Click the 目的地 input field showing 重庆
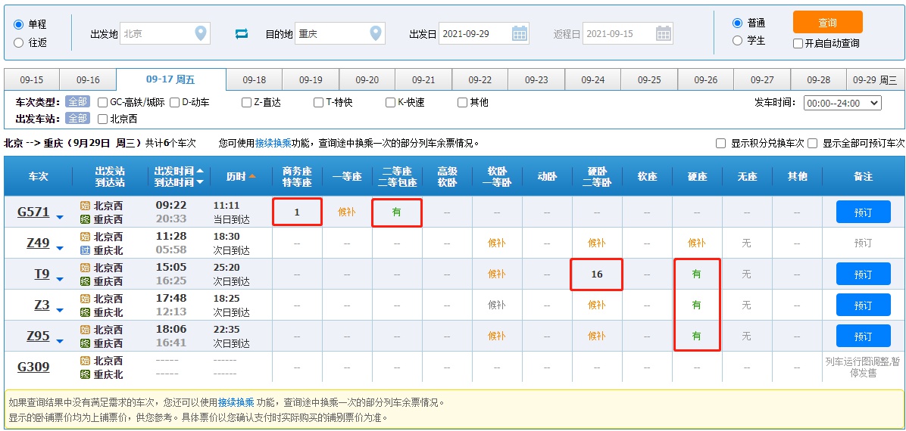Screen dimensions: 906x431 pyautogui.click(x=331, y=33)
